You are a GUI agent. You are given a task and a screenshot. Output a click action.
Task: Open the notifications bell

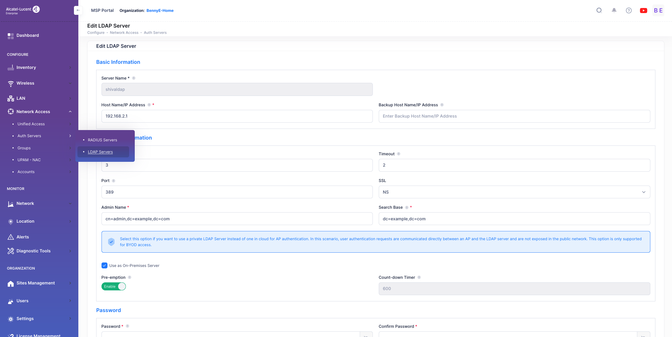click(614, 10)
